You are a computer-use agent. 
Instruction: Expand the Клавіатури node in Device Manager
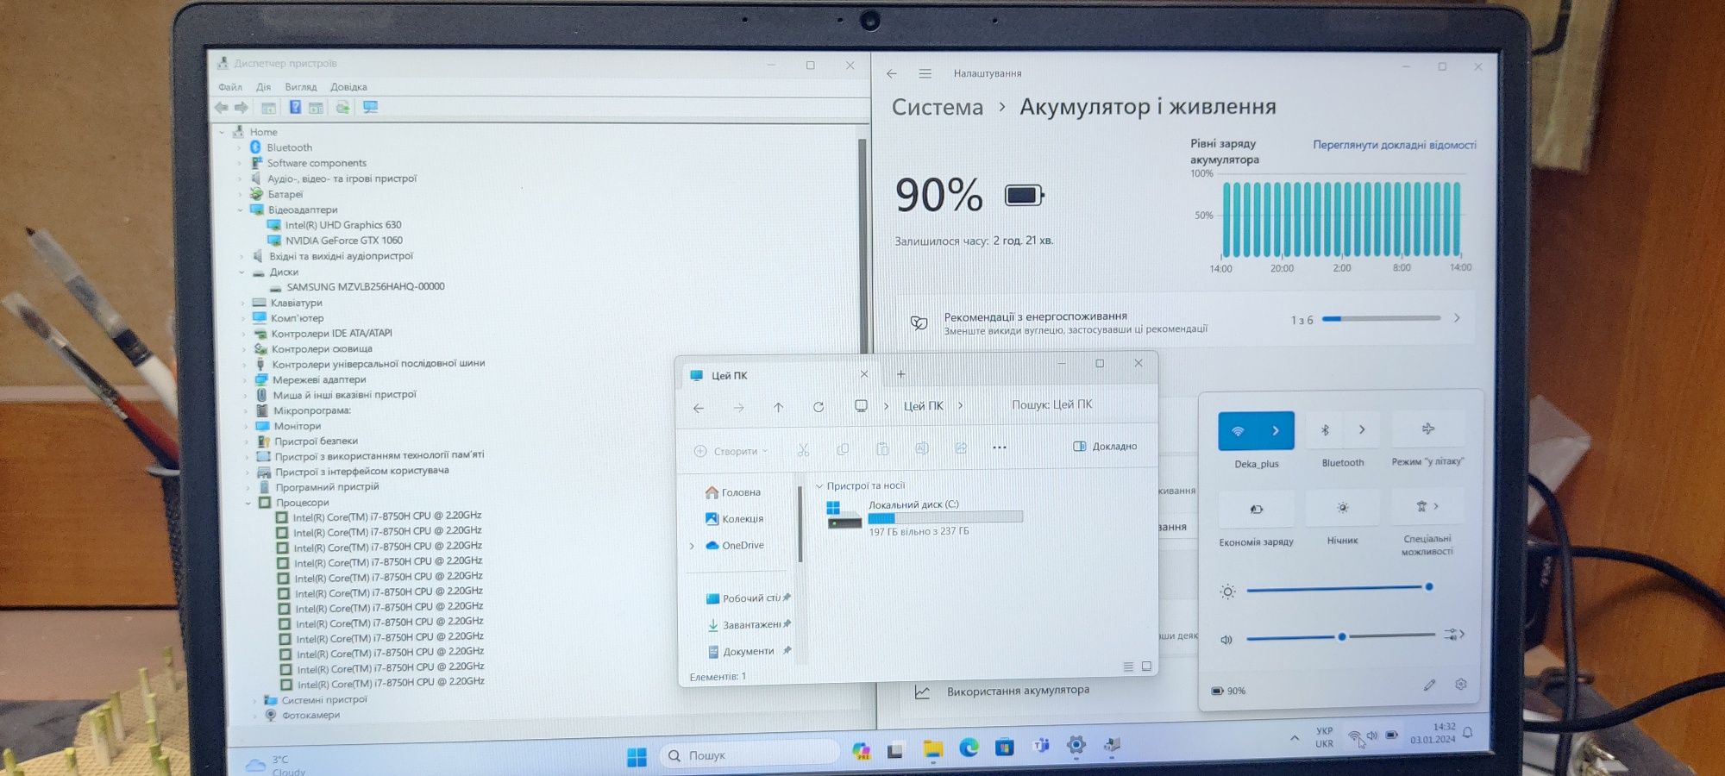pos(242,304)
